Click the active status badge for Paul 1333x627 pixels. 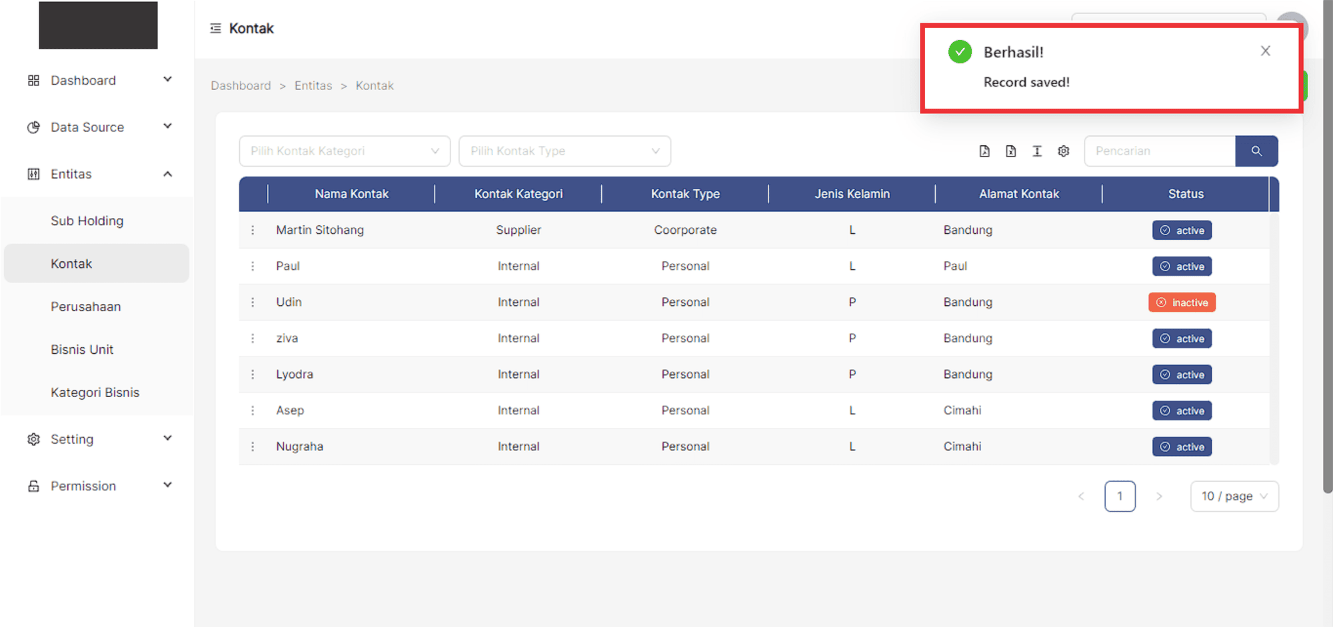[1182, 267]
